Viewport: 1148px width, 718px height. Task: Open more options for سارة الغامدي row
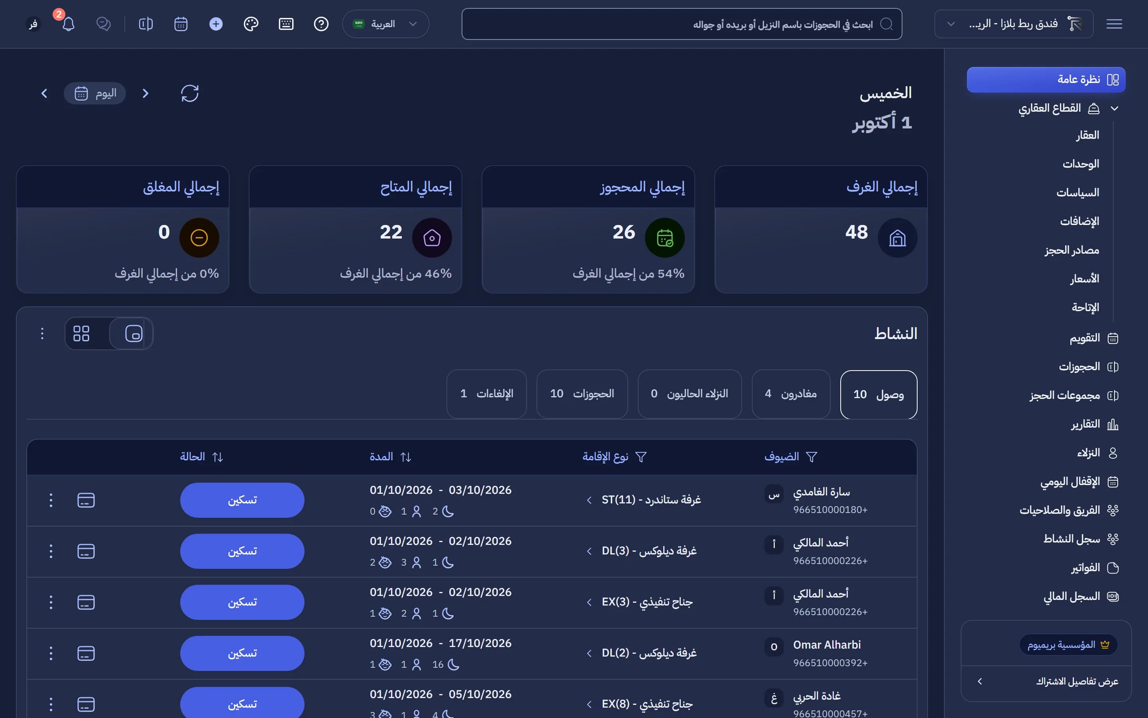coord(51,500)
